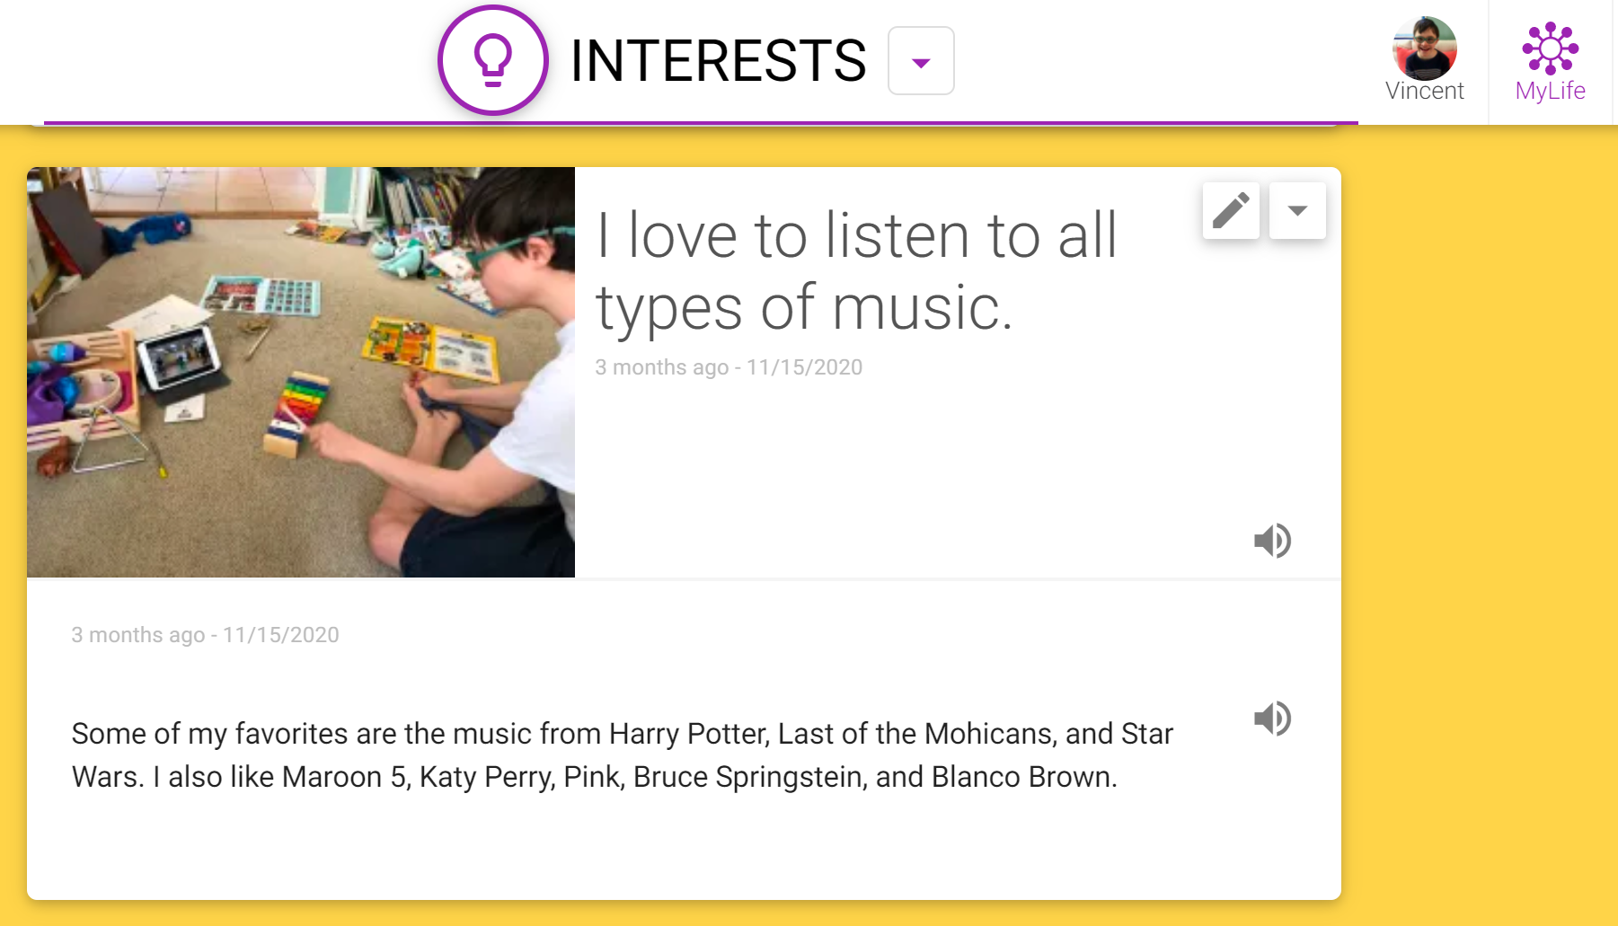Screen dimensions: 1618x926
Task: Select the title 'I love to listen to all types of music.'
Action: [856, 271]
